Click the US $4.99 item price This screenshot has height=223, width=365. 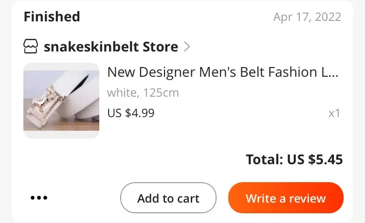click(130, 113)
